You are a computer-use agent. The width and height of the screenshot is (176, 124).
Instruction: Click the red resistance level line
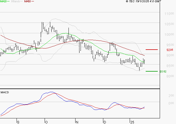(152, 50)
